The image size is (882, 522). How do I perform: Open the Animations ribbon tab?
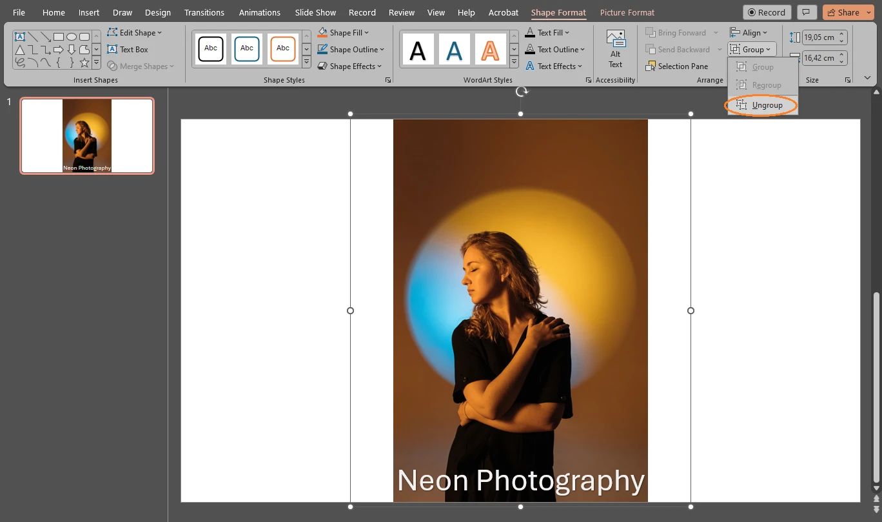tap(259, 12)
